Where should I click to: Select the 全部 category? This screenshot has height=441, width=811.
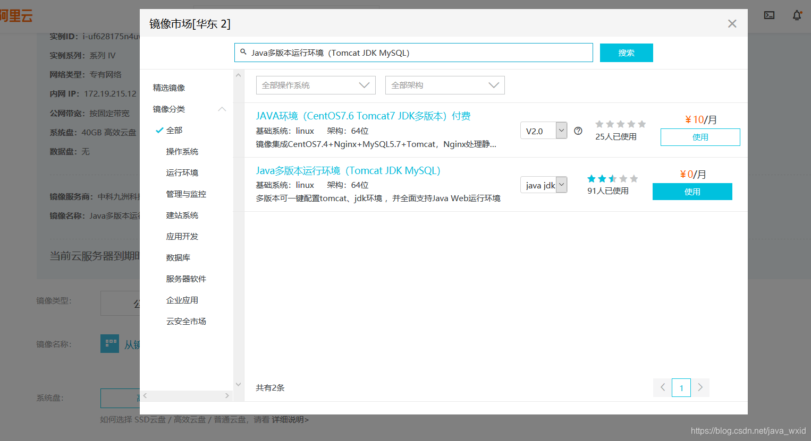[x=174, y=131]
